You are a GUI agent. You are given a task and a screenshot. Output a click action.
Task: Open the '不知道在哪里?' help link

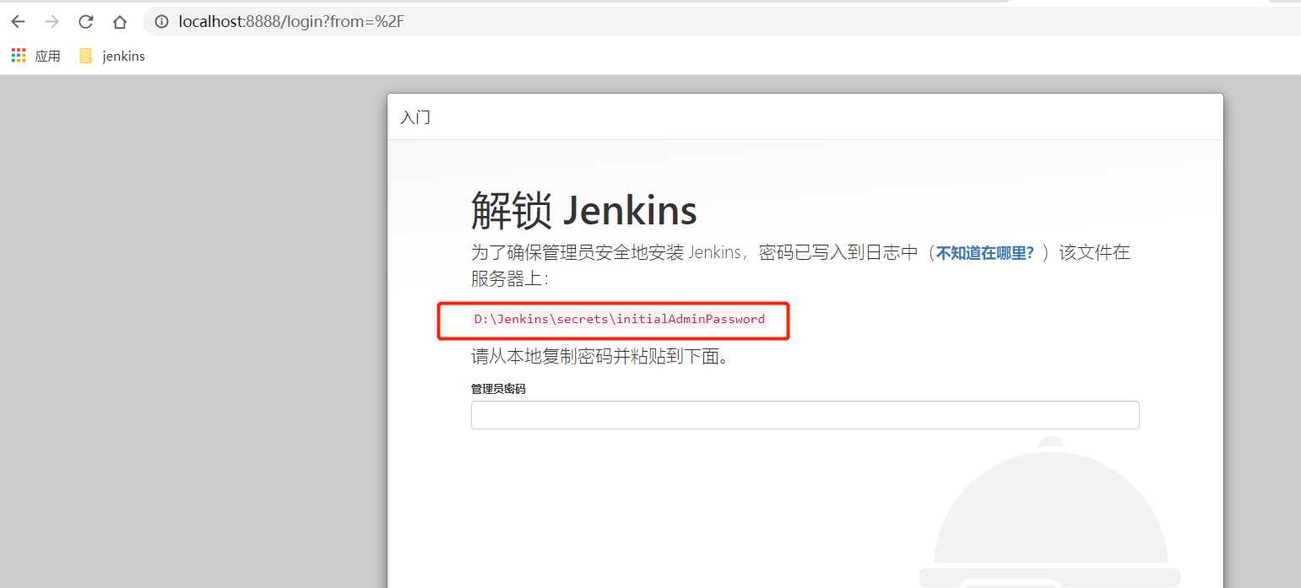coord(984,252)
